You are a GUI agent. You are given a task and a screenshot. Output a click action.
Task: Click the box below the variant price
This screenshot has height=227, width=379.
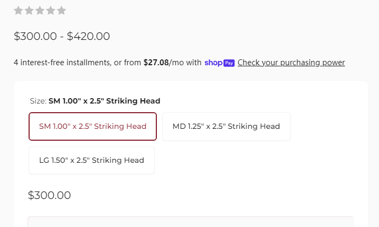click(191, 222)
